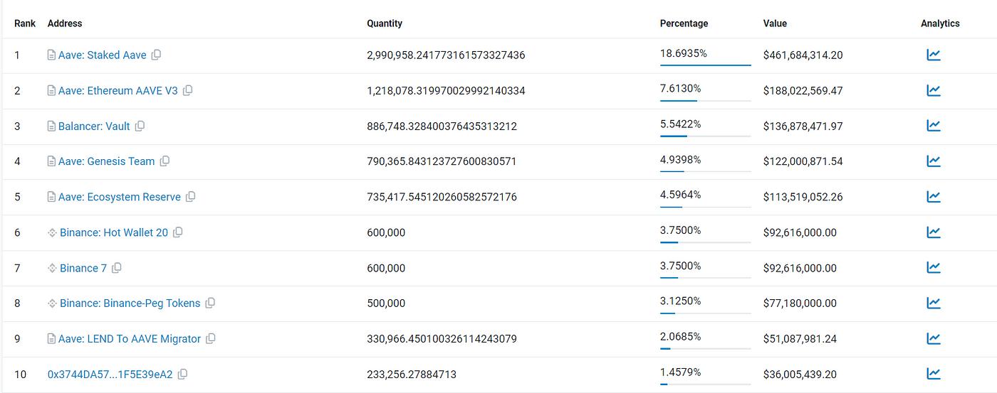This screenshot has width=997, height=393.
Task: Open the Aave: LEND To AAVE Migrator link
Action: [x=130, y=339]
